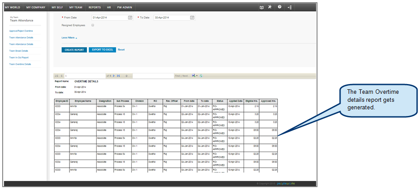Open Team In-Out Report in sidebar
This screenshot has height=188, width=419.
(19, 57)
